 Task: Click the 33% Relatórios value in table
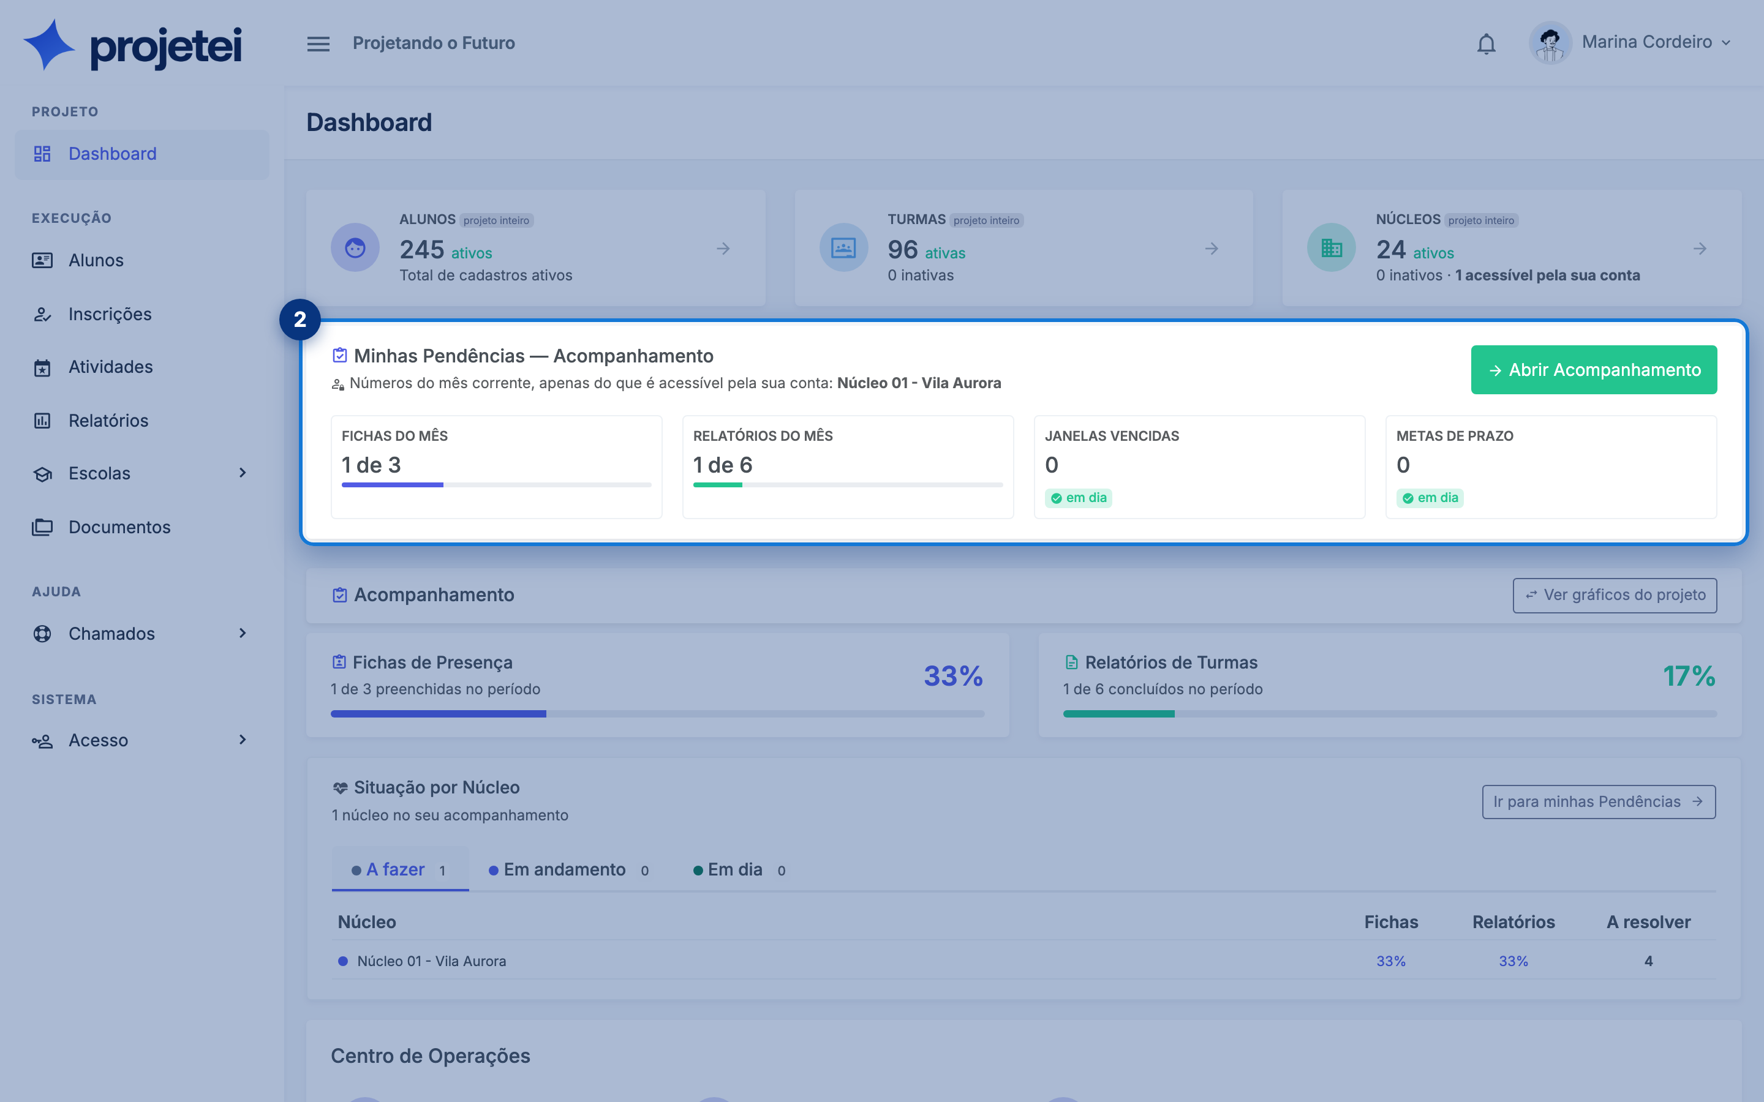[1513, 961]
